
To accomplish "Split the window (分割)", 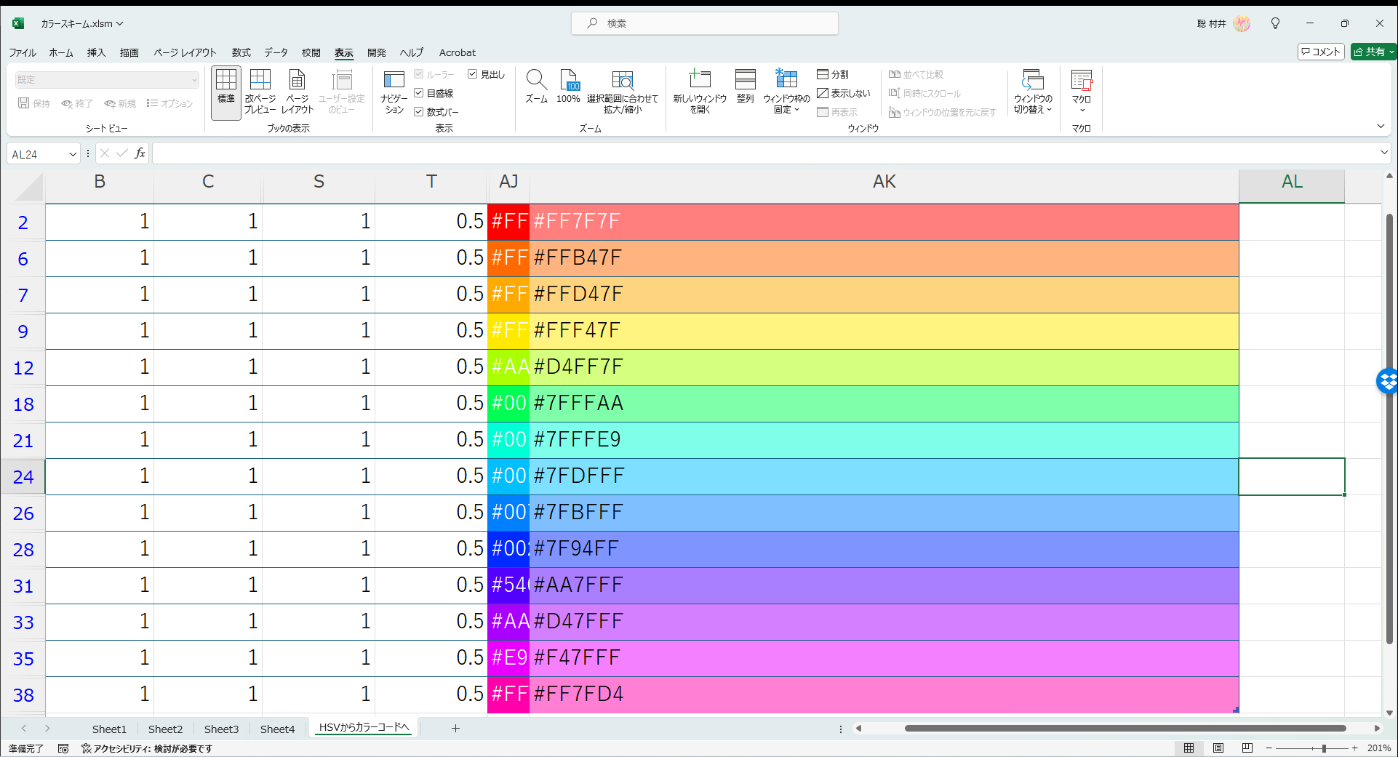I will 833,74.
